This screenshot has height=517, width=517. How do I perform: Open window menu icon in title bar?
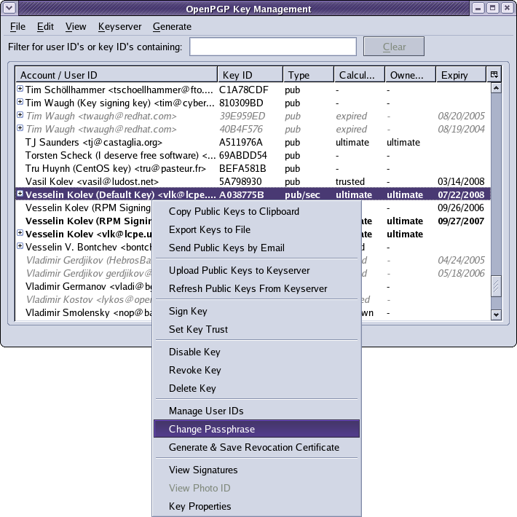point(9,8)
